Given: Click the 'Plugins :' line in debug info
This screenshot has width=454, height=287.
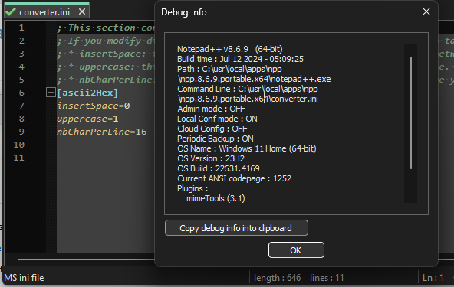Looking at the screenshot, I should 192,188.
